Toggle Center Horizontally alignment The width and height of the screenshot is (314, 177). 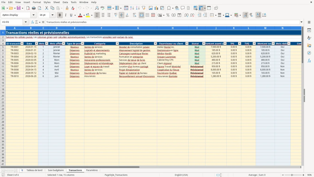[103, 15]
